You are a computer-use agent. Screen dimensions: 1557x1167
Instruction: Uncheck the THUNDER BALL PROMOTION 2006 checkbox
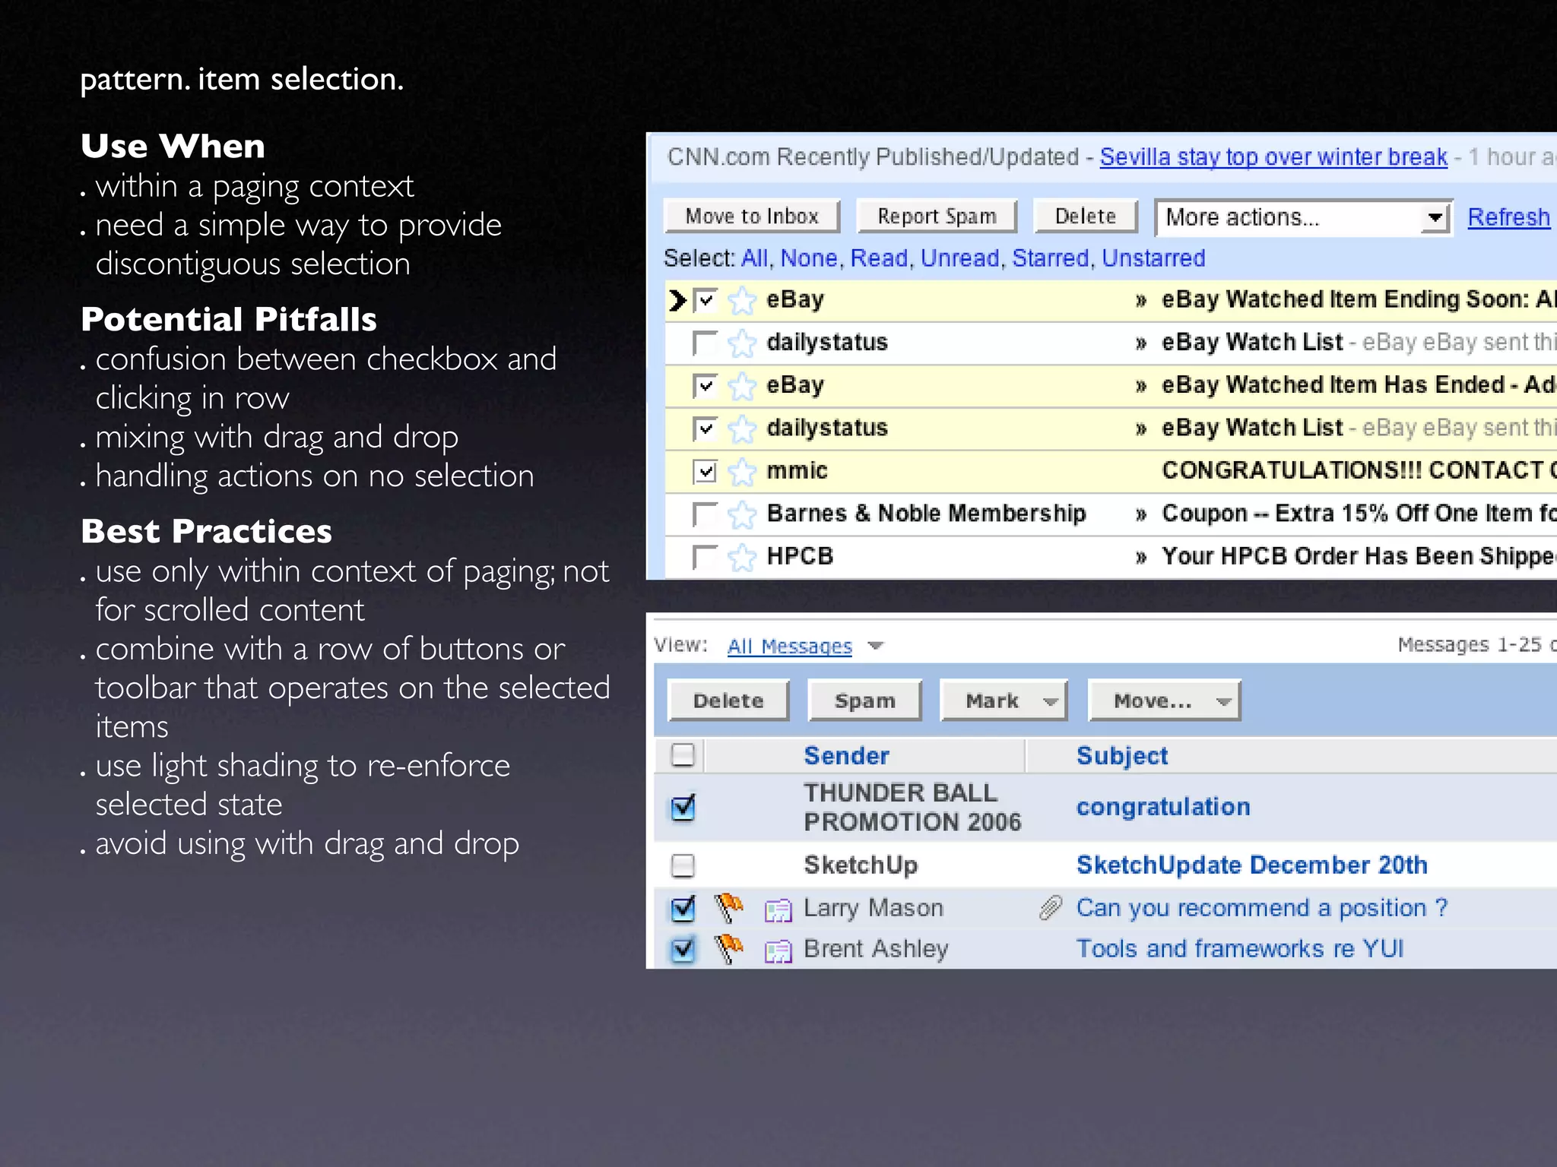coord(683,807)
